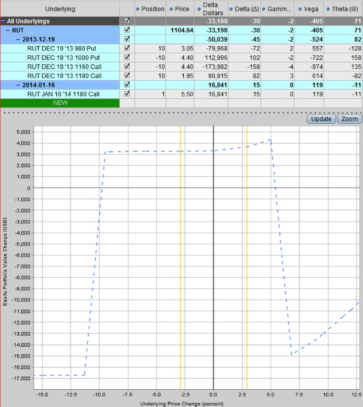Click the Vega column header label

click(x=311, y=9)
